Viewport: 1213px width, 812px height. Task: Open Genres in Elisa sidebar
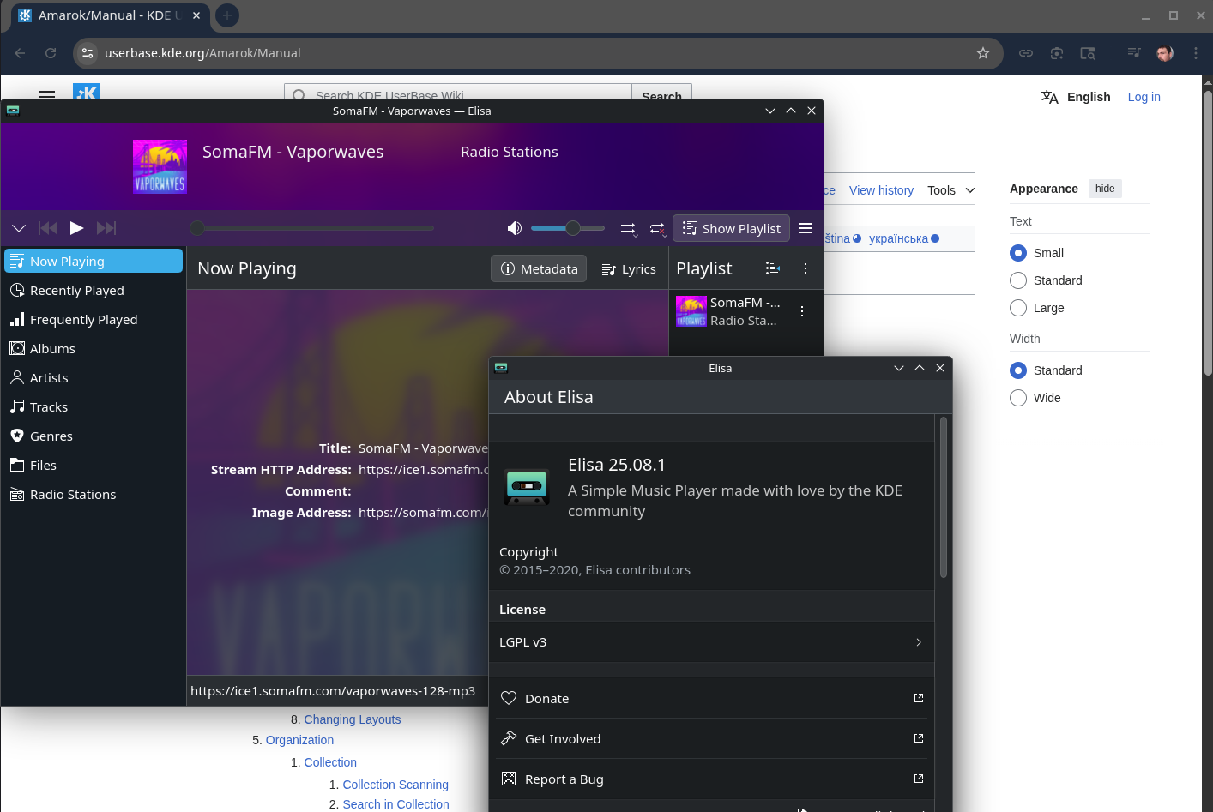pos(94,436)
